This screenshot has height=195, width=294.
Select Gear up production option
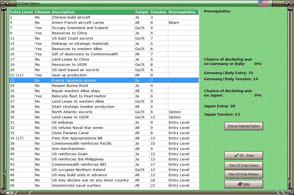(x=104, y=75)
